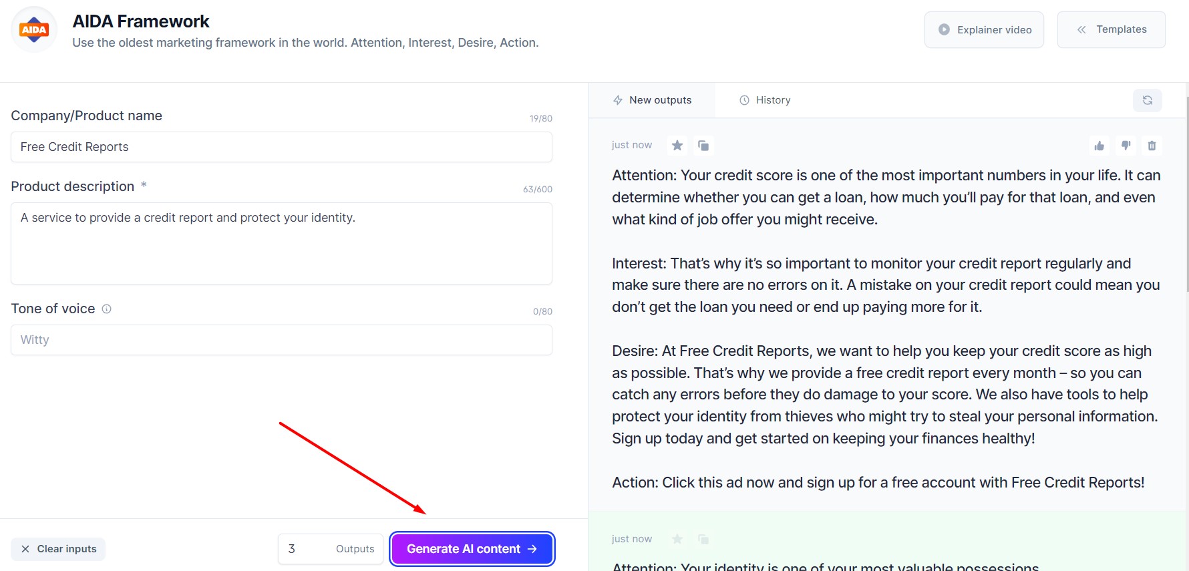
Task: Click the 'Interest: That's why' paragraph
Action: coord(886,285)
